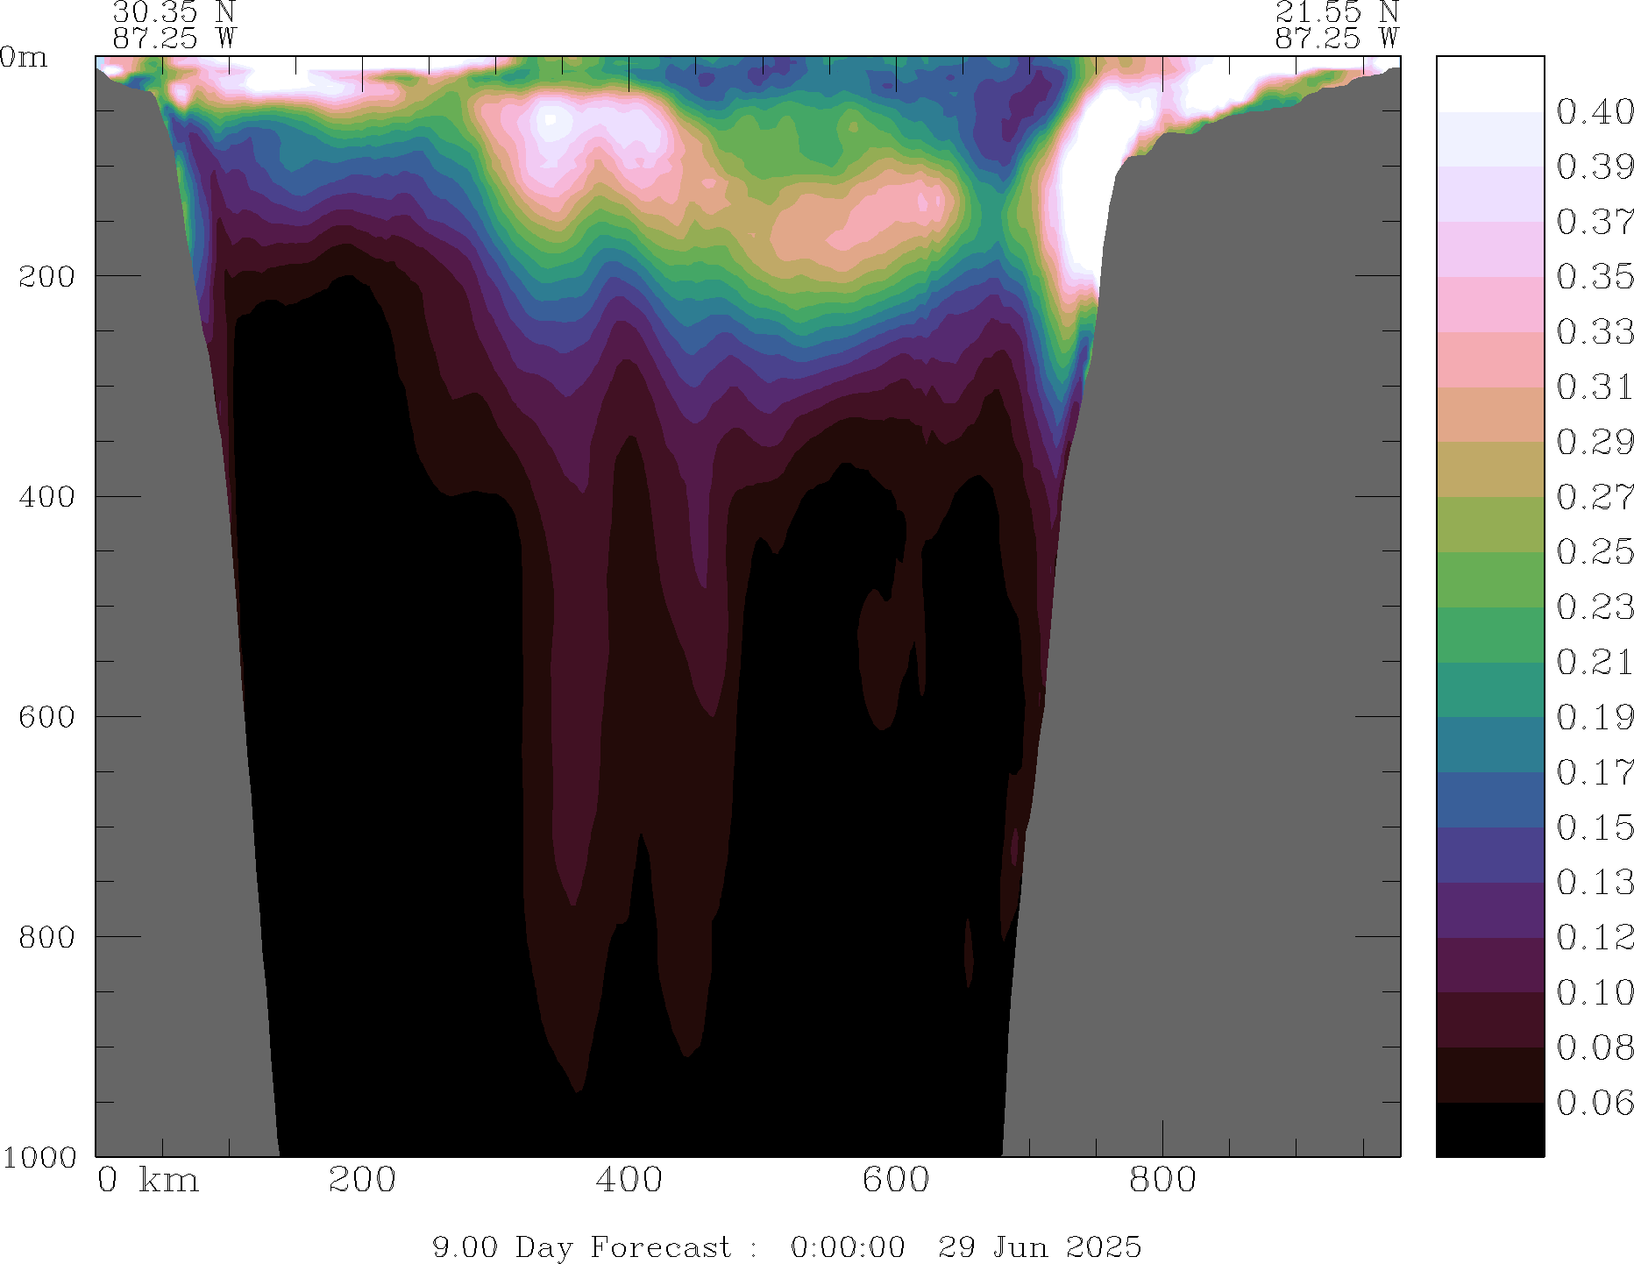Screen dimensions: 1634x1264
Task: Select the 0 km distance axis label
Action: 148,1180
